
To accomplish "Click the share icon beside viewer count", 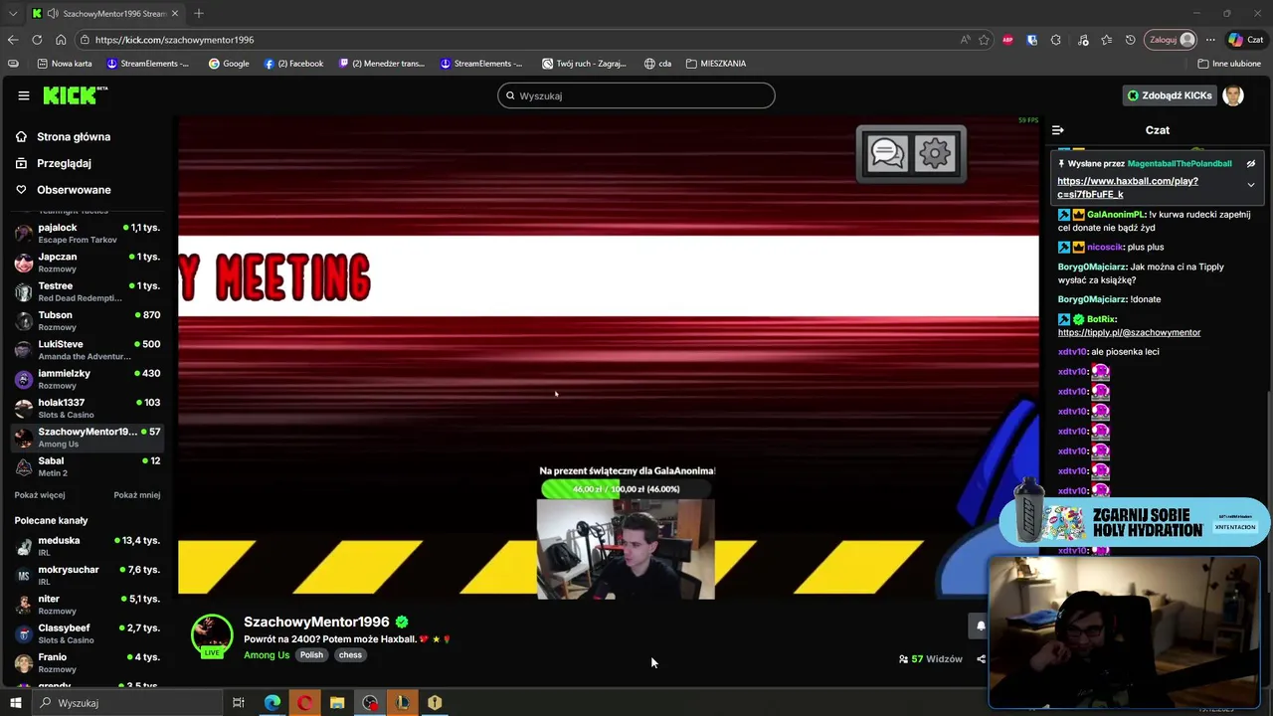I will coord(981,658).
